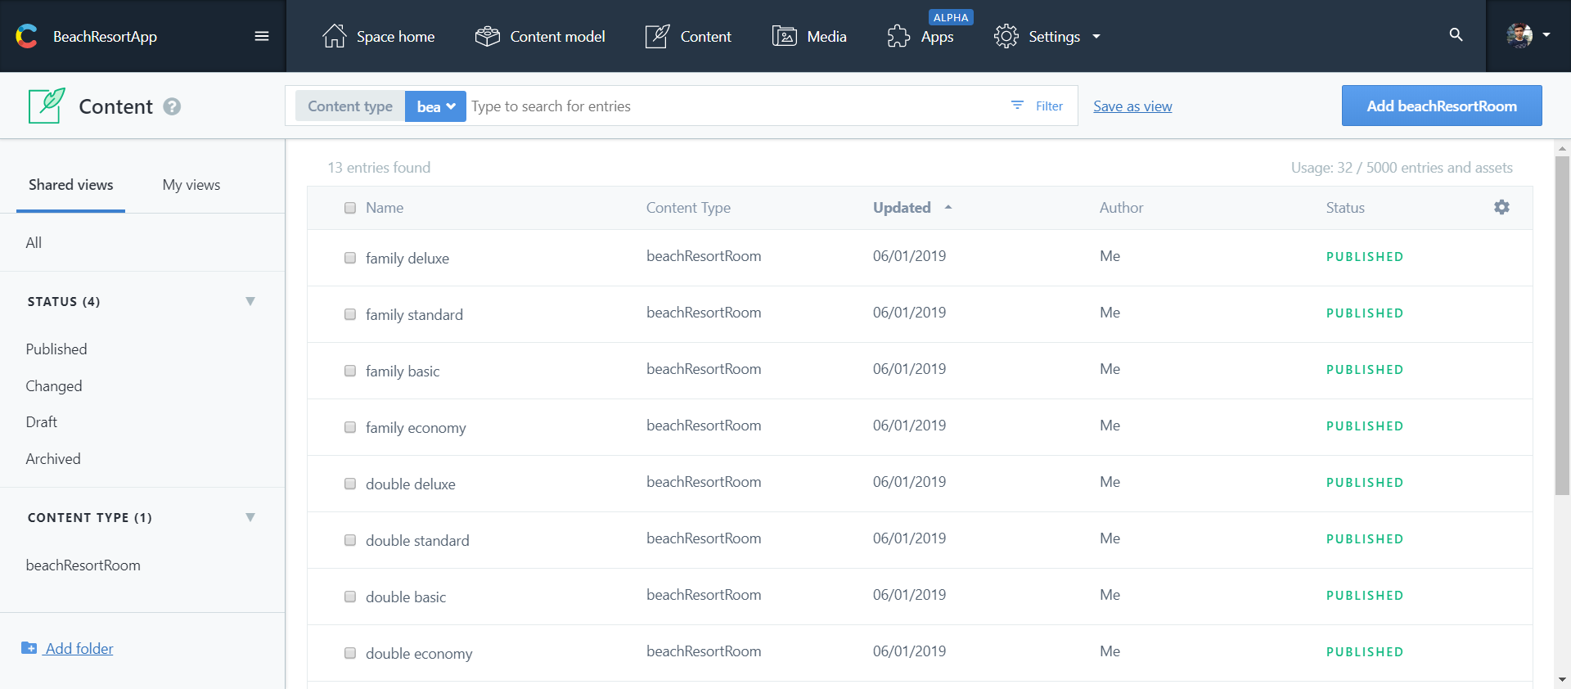Open search with the magnifier icon

point(1456,34)
